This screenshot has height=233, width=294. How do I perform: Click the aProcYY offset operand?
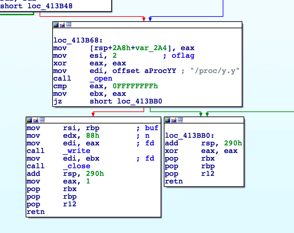click(160, 71)
